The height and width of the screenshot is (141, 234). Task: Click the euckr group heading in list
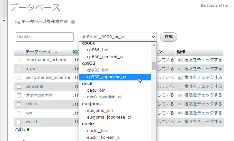(x=88, y=124)
